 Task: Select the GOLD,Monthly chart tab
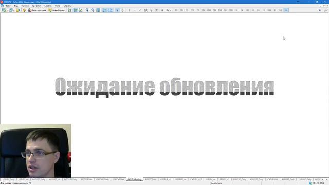tap(135, 179)
